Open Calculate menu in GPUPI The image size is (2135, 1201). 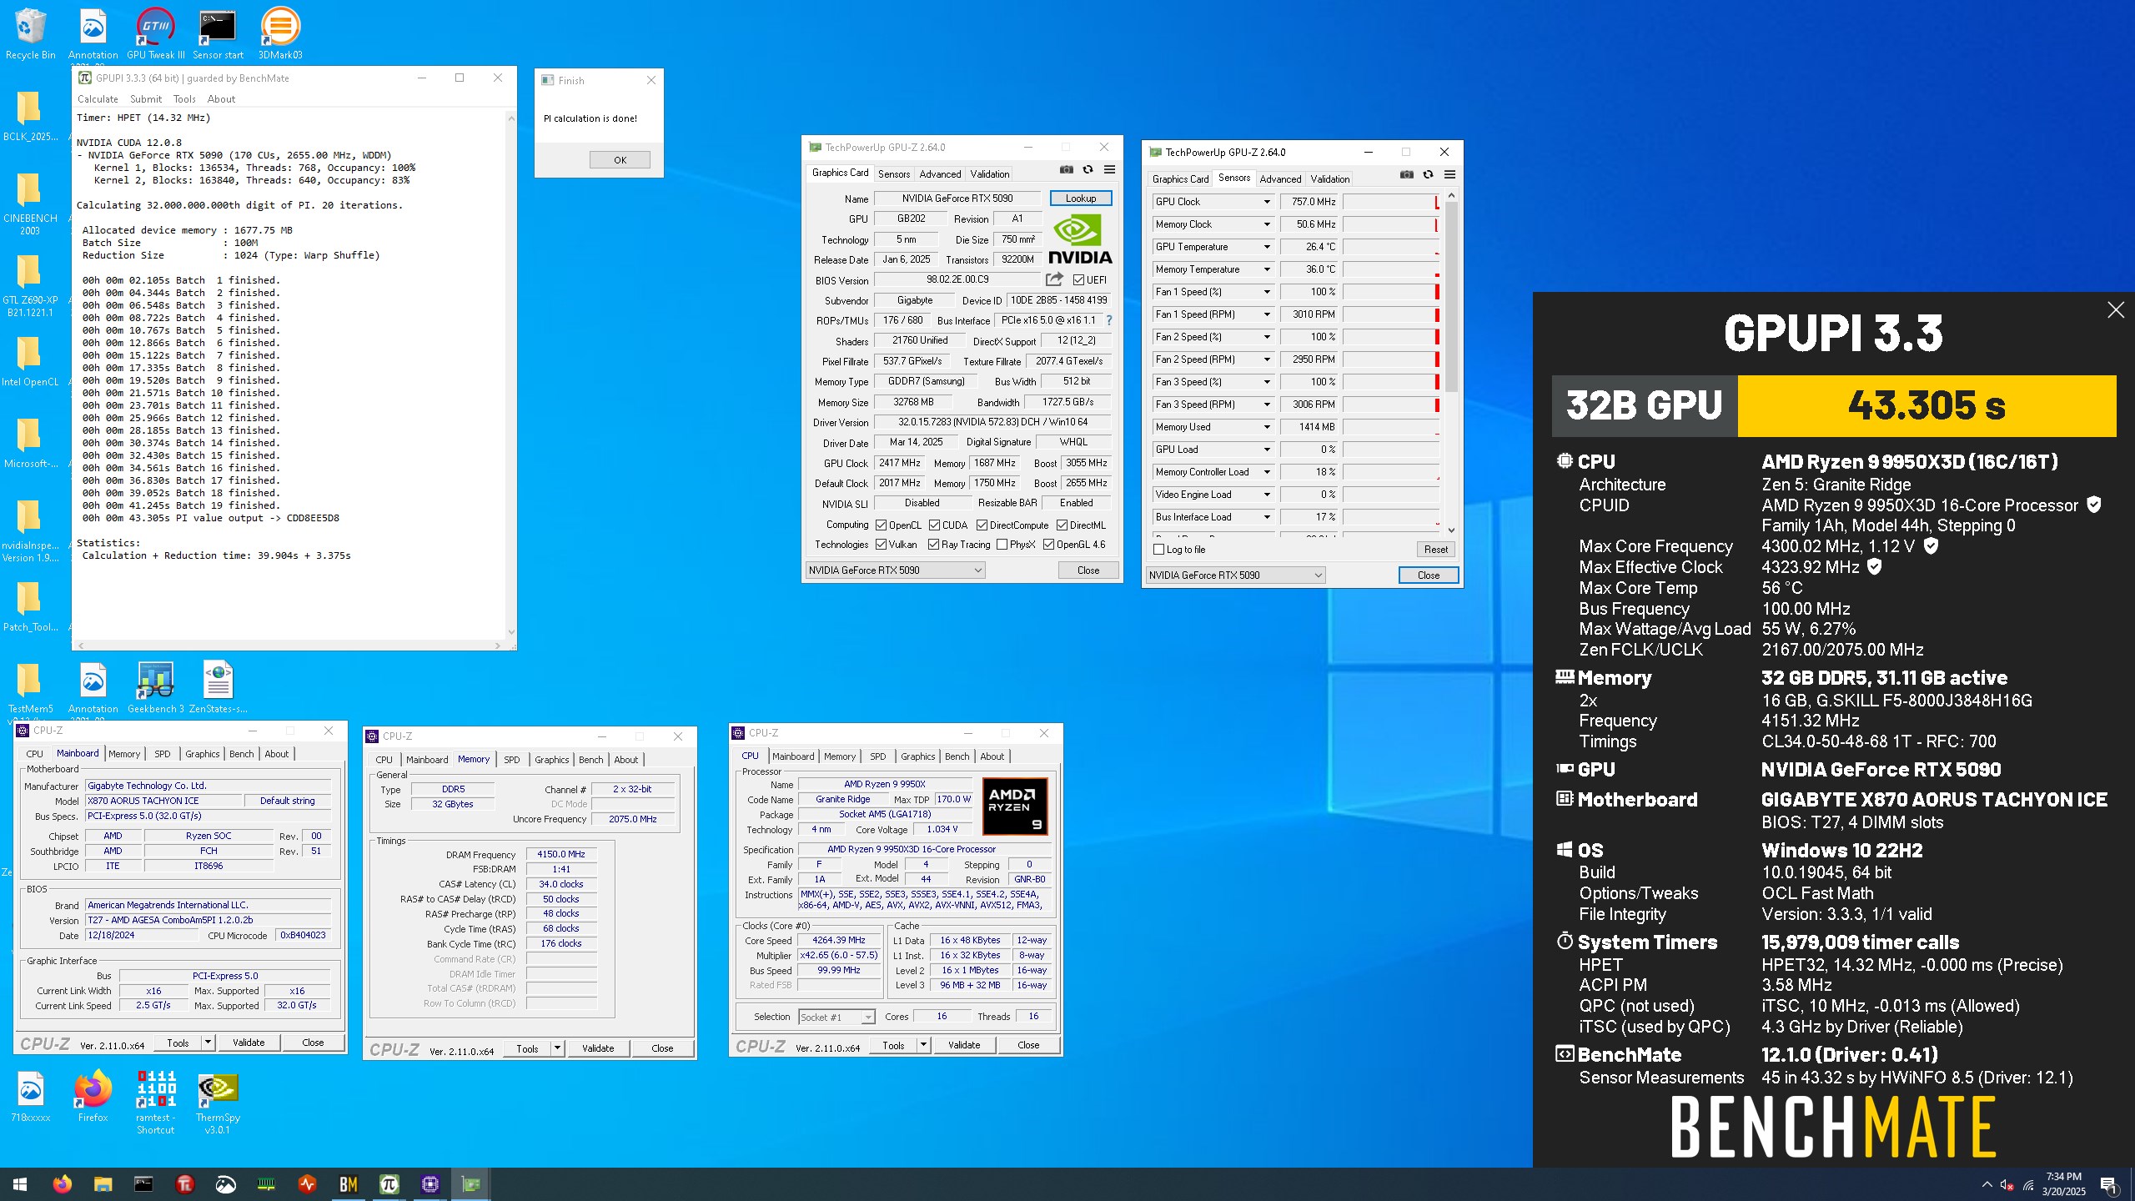click(x=98, y=99)
